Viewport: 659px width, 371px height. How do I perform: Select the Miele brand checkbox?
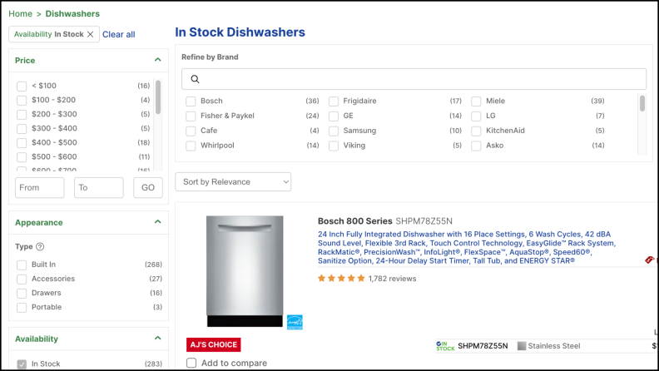476,101
